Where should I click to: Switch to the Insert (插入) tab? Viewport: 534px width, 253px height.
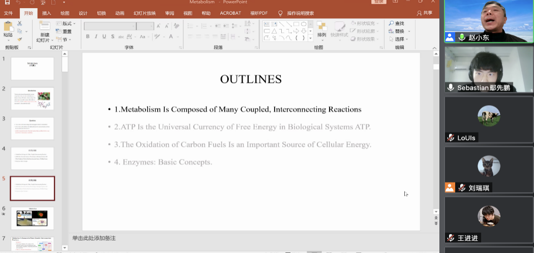click(47, 13)
